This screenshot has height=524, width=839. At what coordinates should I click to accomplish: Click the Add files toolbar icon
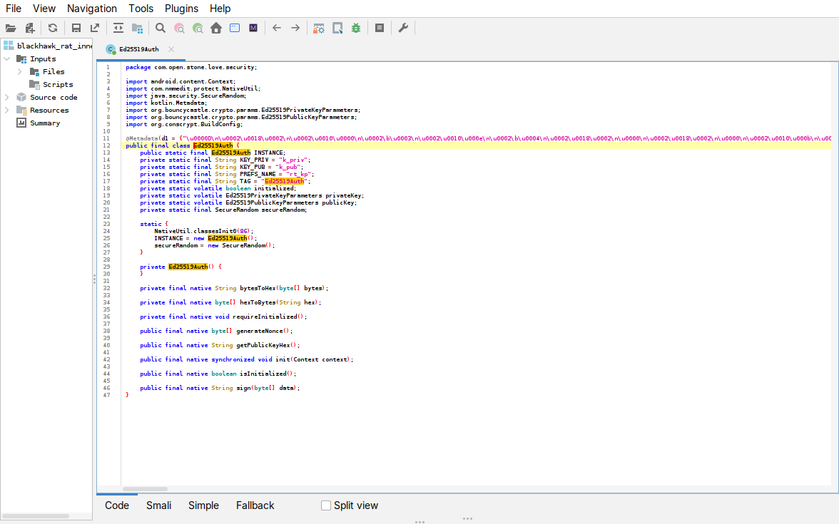point(30,29)
